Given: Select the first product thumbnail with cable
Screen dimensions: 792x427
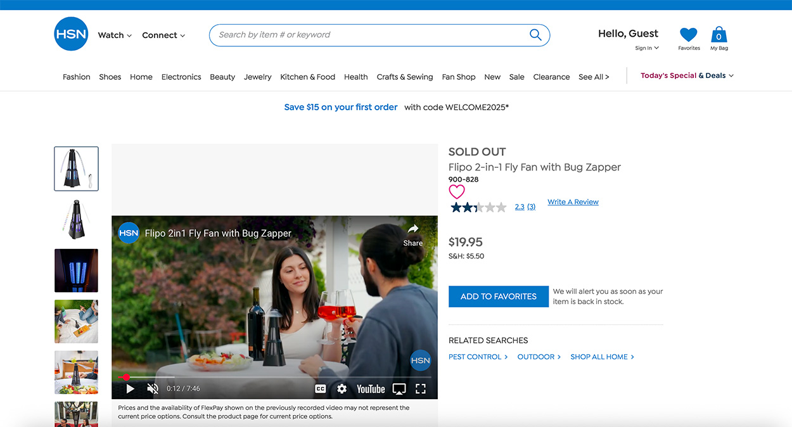Looking at the screenshot, I should point(76,169).
